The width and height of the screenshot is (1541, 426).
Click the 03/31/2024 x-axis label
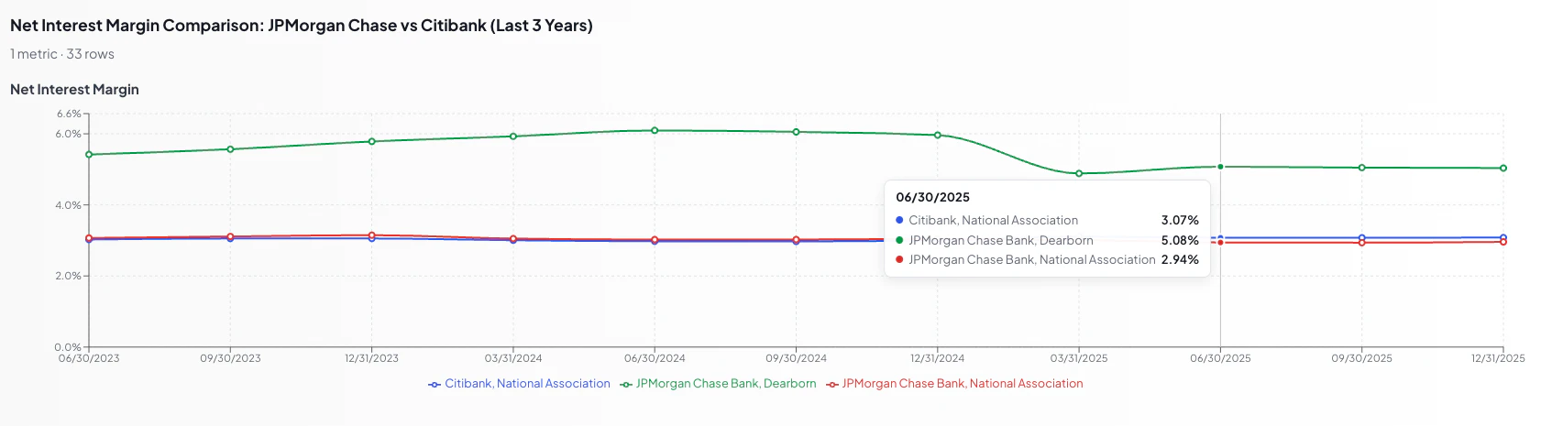(513, 358)
